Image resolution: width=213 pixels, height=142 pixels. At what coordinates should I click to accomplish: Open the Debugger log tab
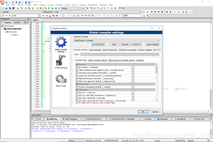coord(164,119)
